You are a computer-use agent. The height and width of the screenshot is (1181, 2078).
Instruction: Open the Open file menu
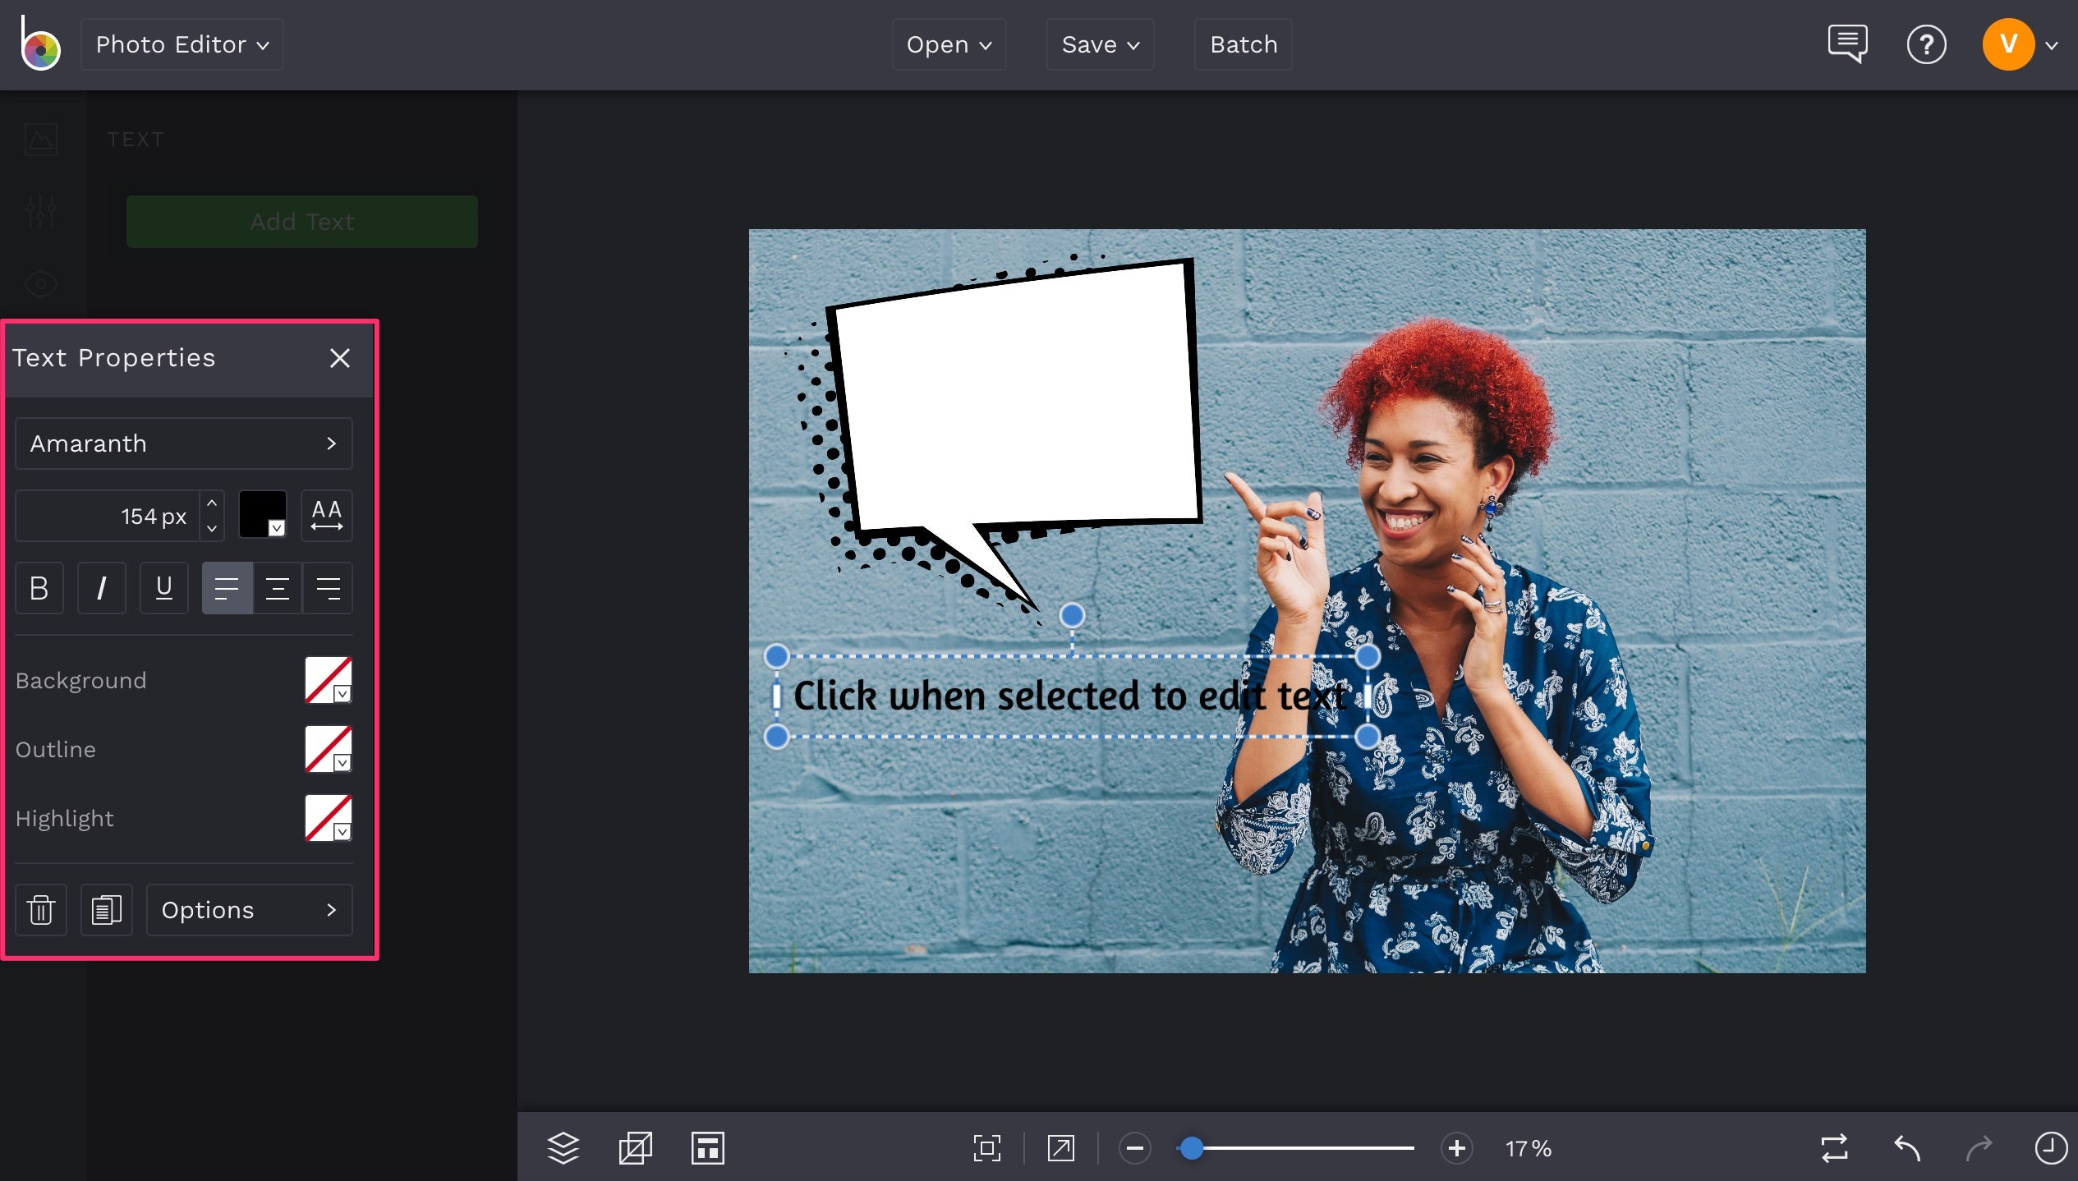point(949,44)
